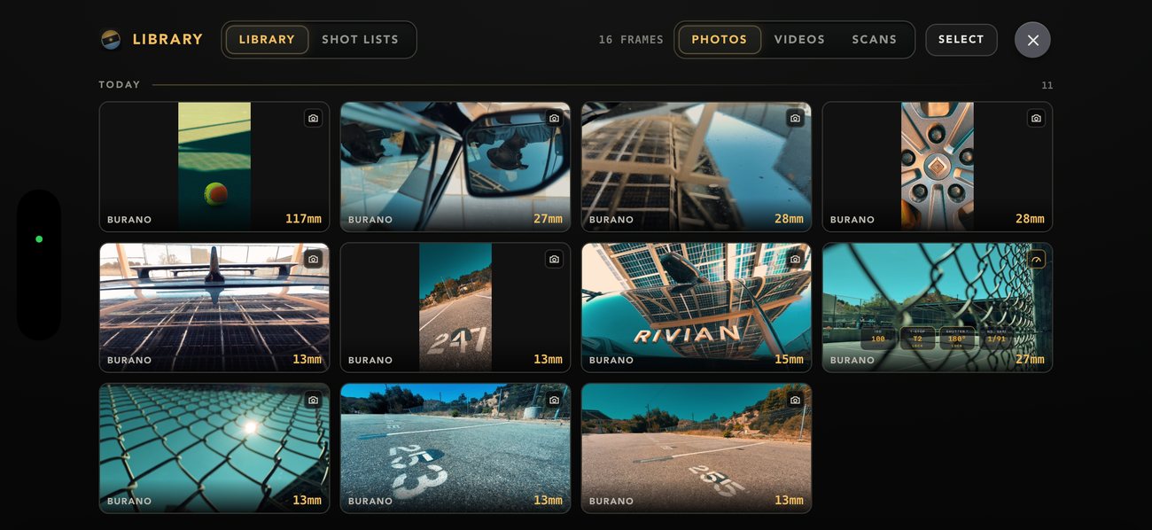The width and height of the screenshot is (1152, 530).
Task: Open the car roof antenna thumbnail
Action: coord(214,308)
